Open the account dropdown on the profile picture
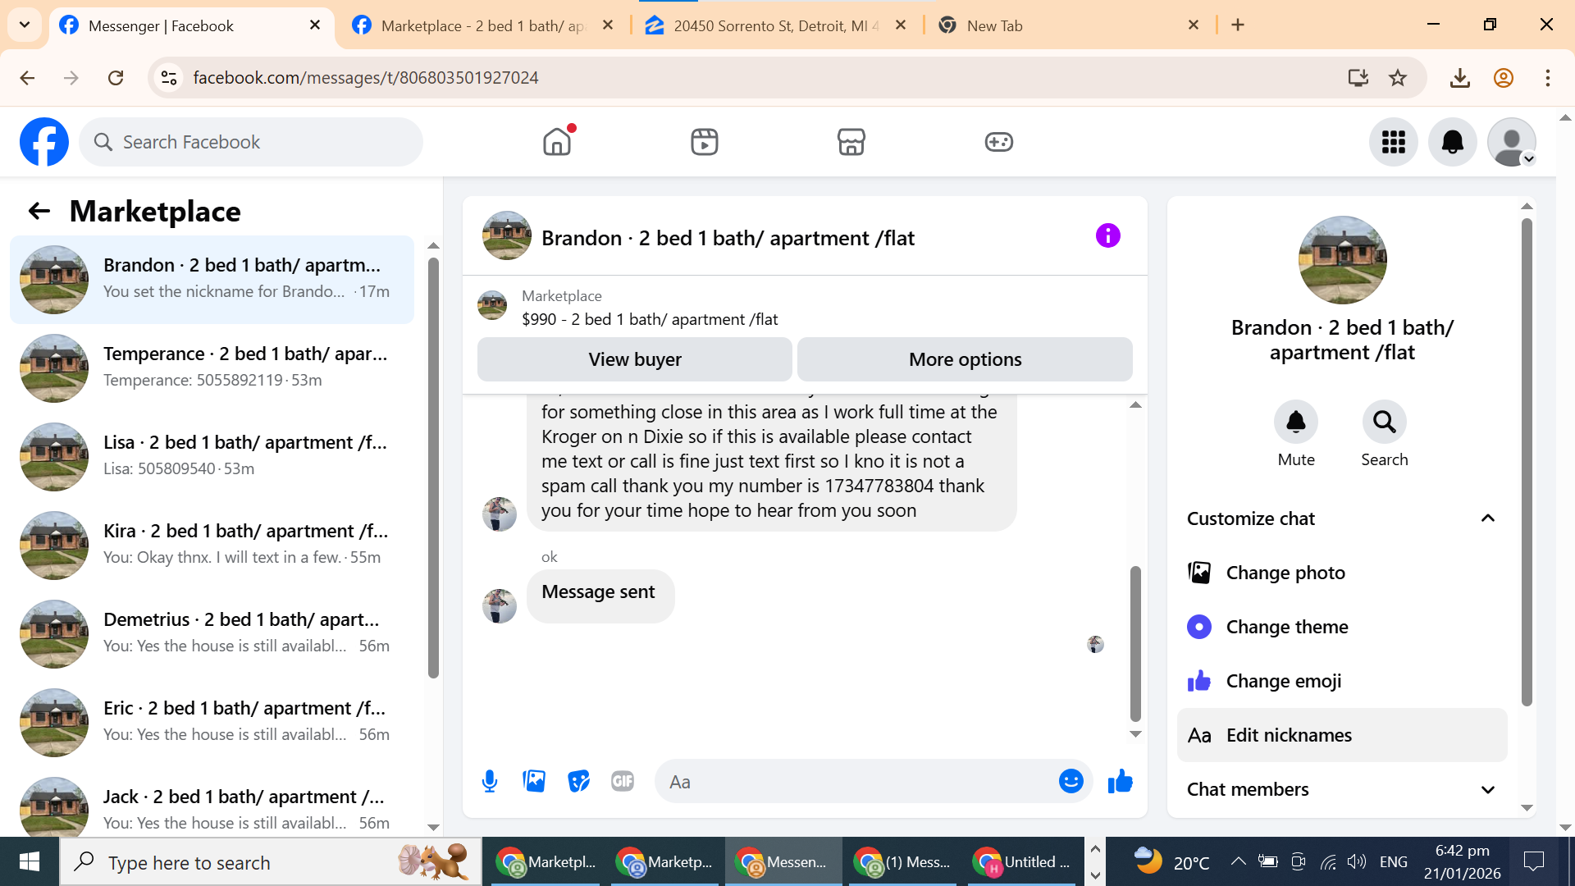 1512,142
